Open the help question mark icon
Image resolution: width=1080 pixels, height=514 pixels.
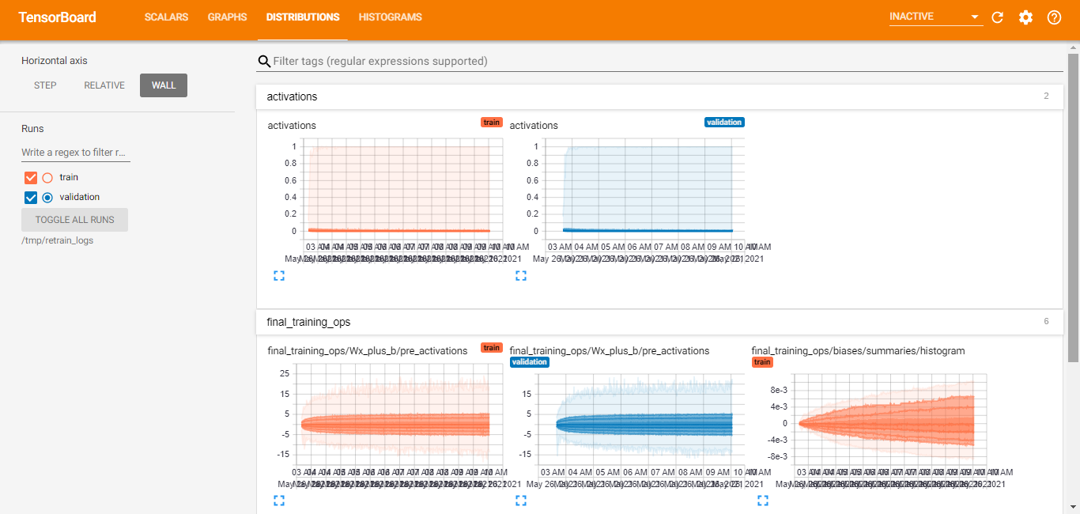coord(1054,17)
